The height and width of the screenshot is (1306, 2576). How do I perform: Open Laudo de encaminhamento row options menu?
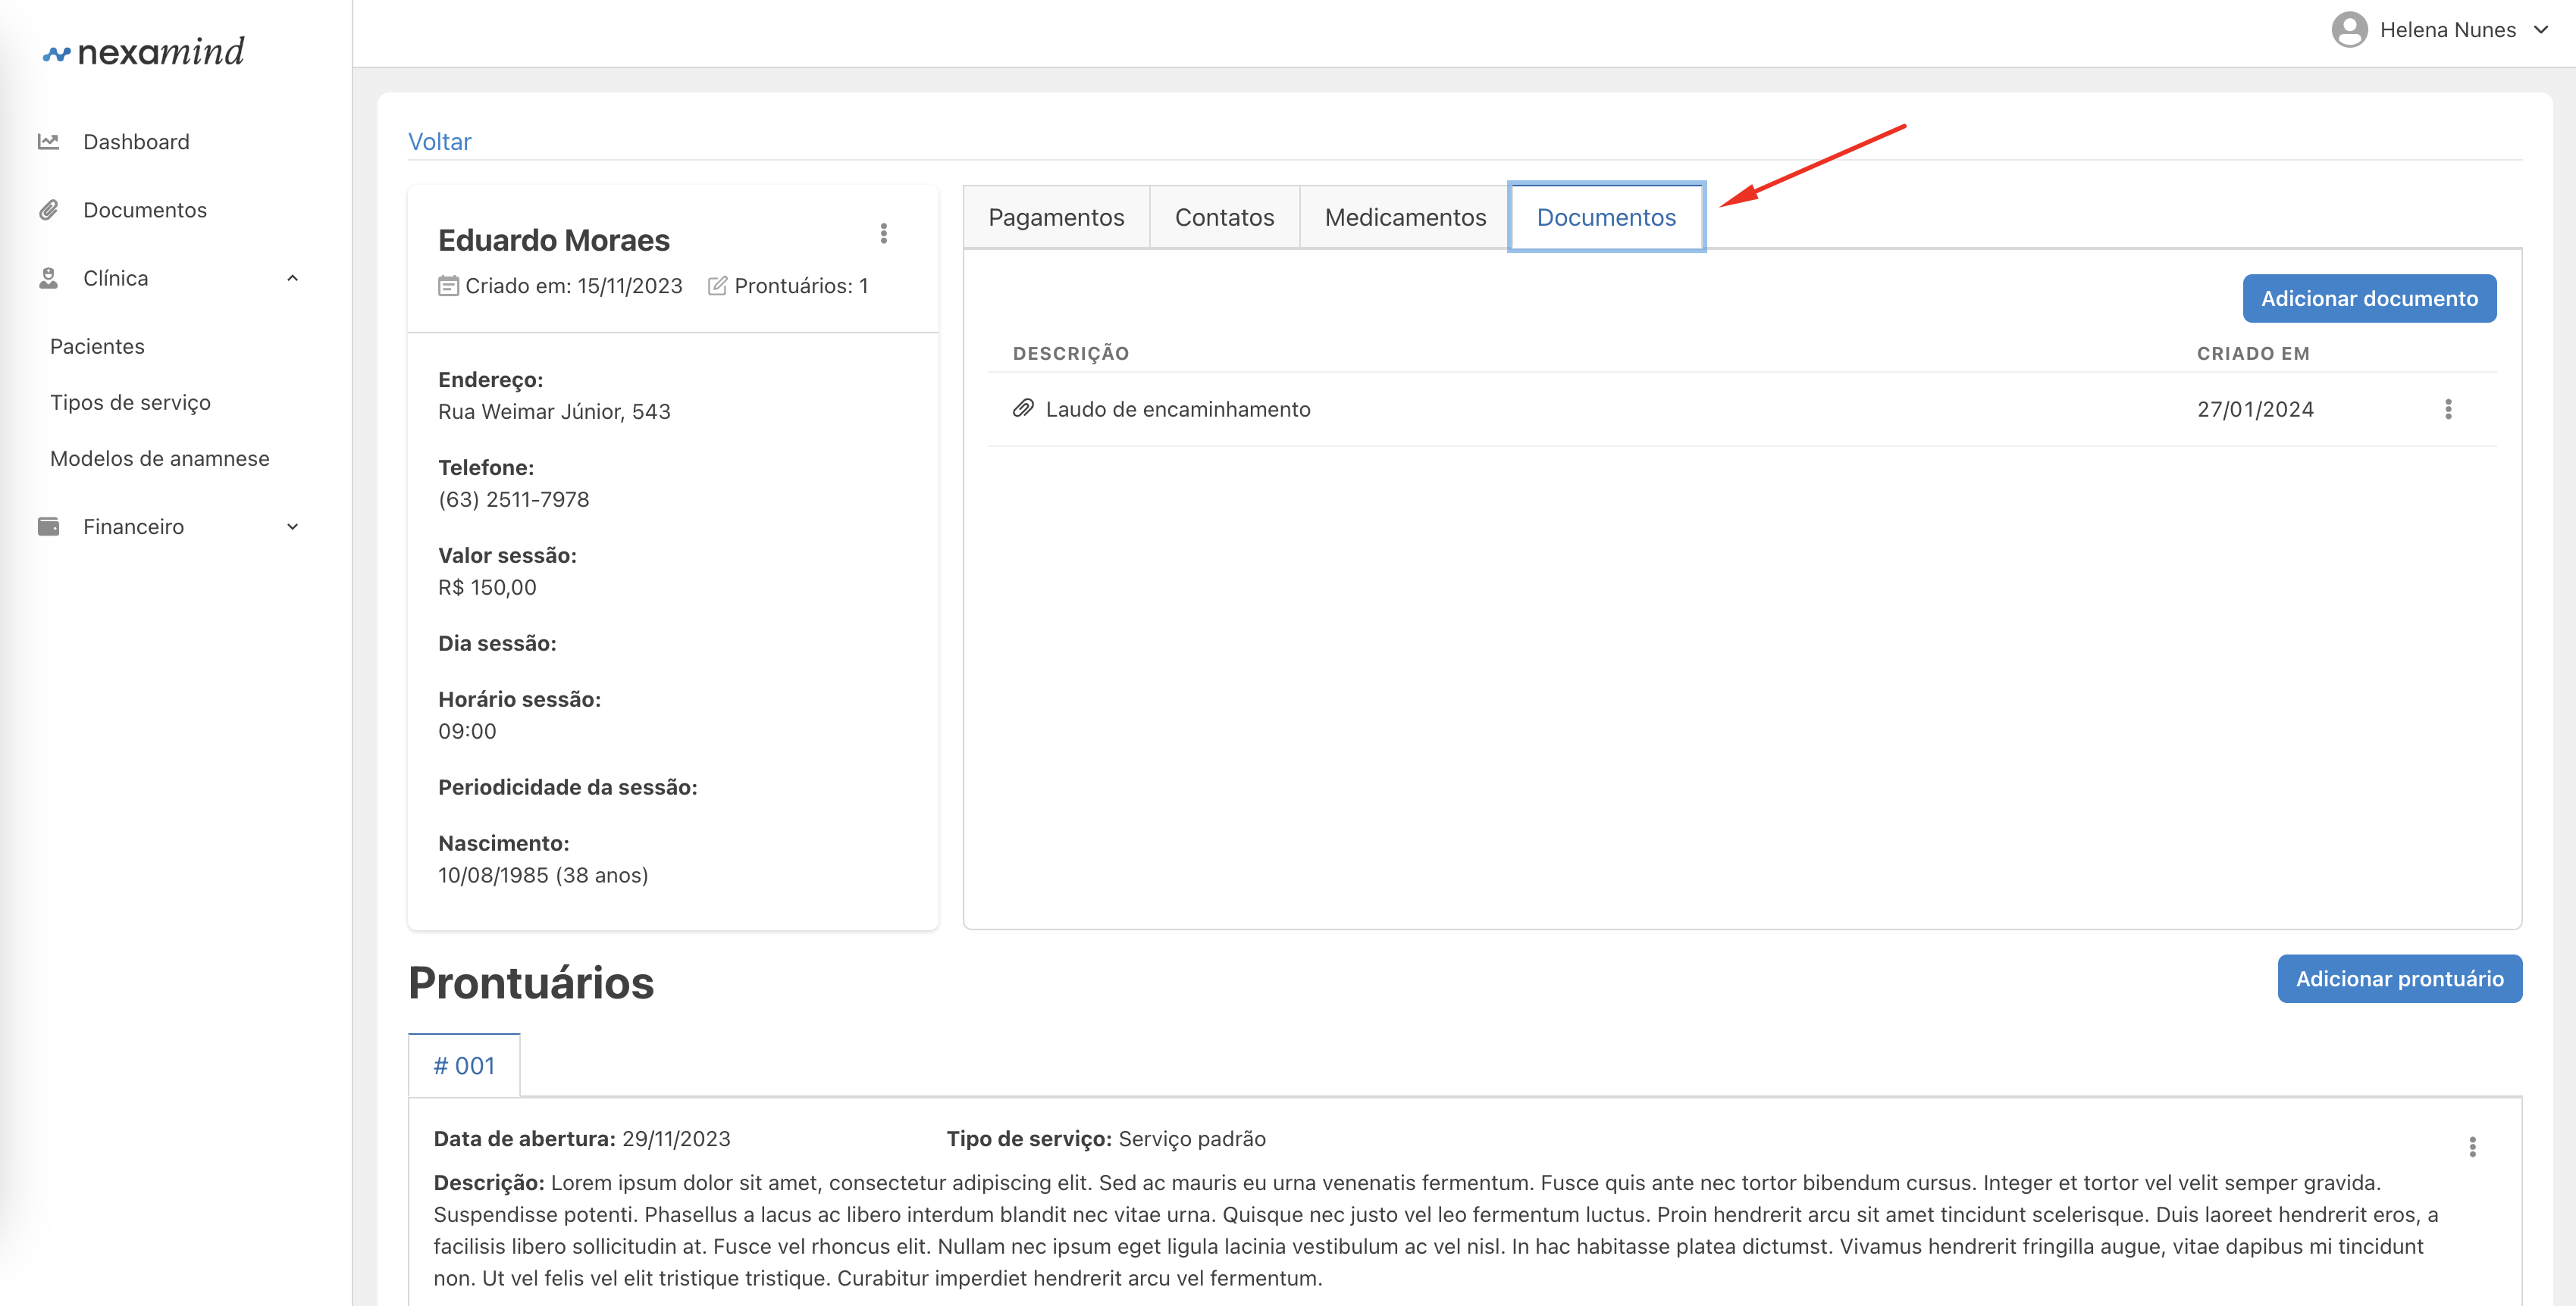pos(2448,410)
